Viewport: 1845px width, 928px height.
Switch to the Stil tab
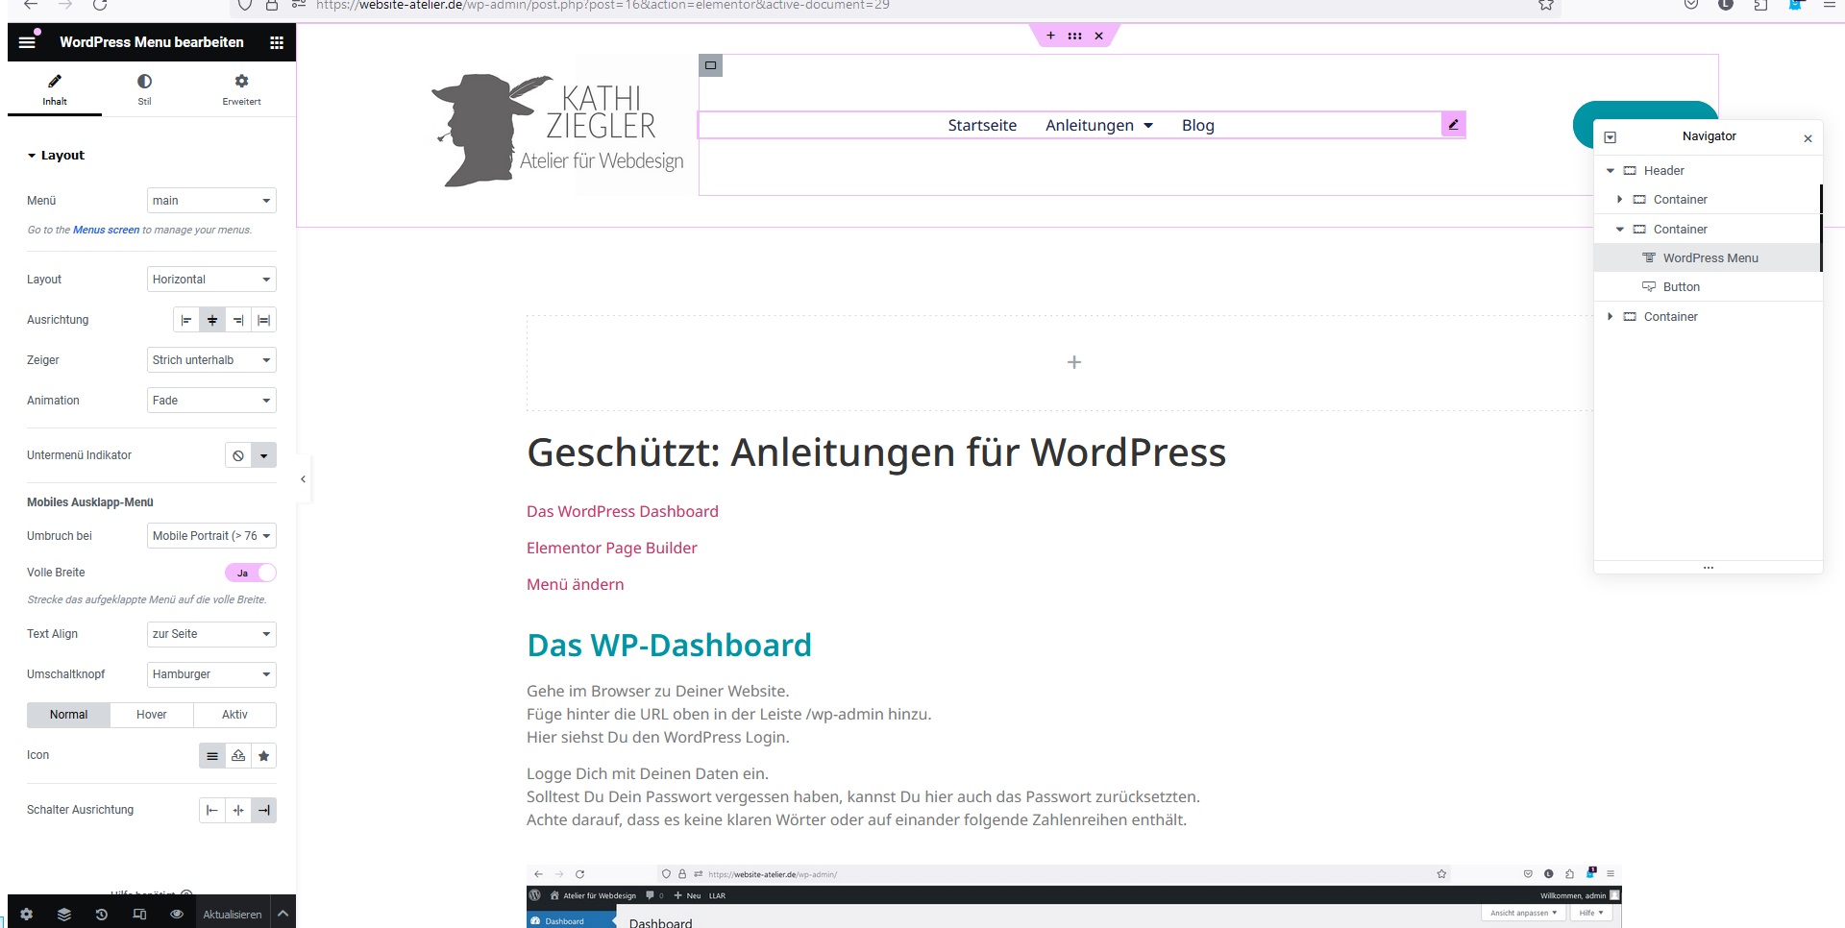pyautogui.click(x=144, y=90)
